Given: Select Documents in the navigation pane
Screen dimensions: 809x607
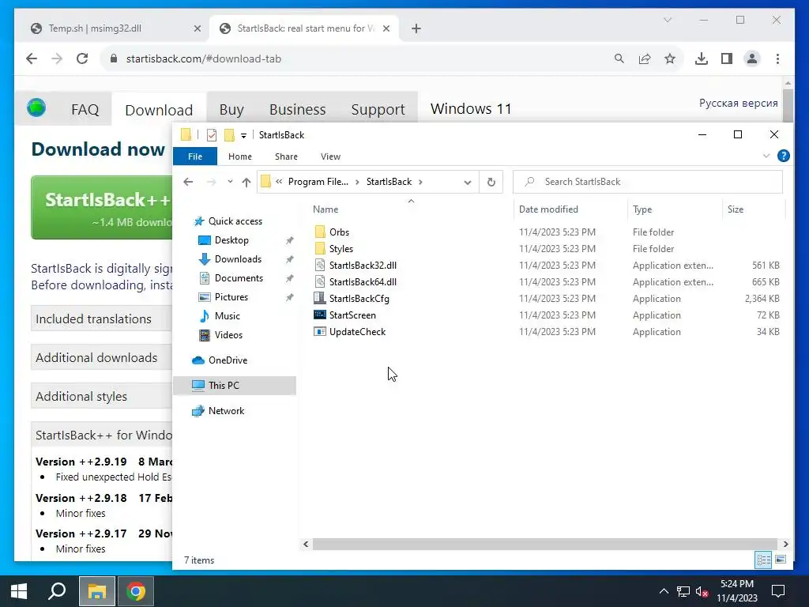Looking at the screenshot, I should (239, 278).
